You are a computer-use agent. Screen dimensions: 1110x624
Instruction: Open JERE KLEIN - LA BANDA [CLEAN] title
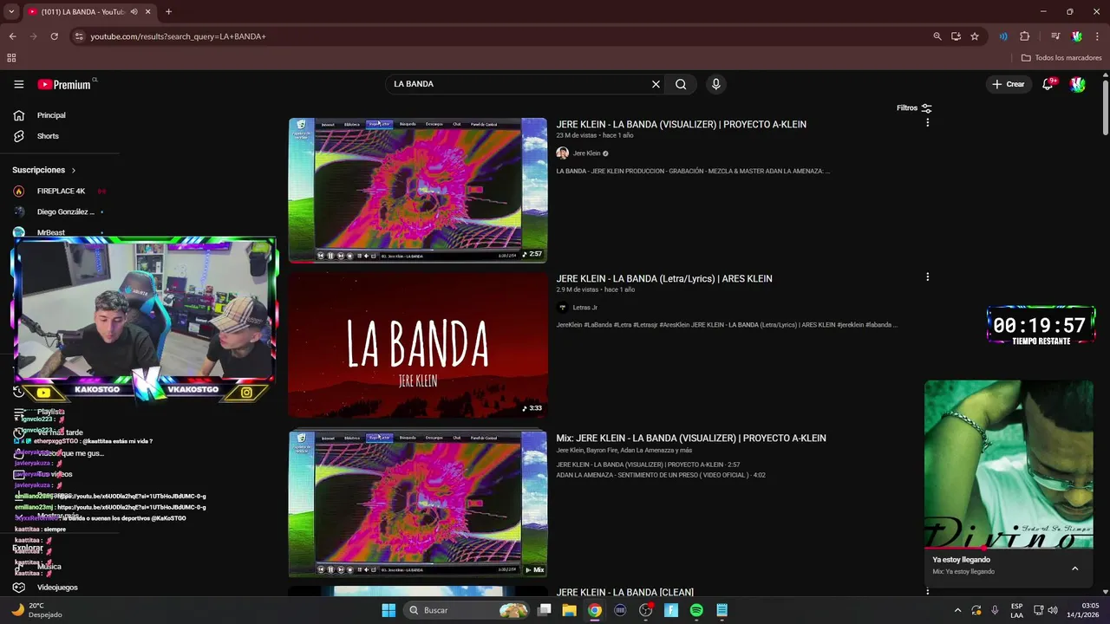coord(624,592)
